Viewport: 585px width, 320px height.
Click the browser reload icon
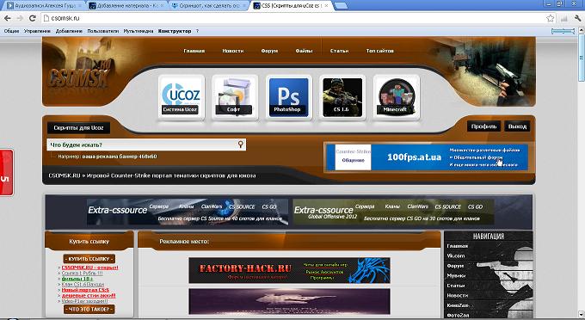point(33,18)
